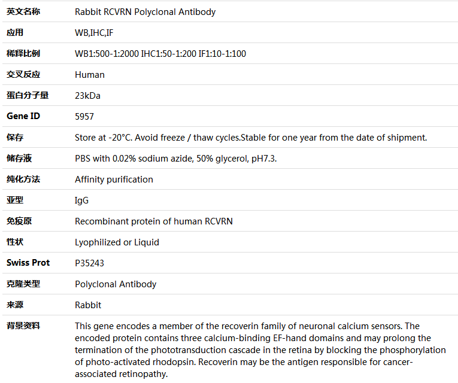Click the 'Gene ID' row label
Screen dimensions: 458x383
coord(23,116)
